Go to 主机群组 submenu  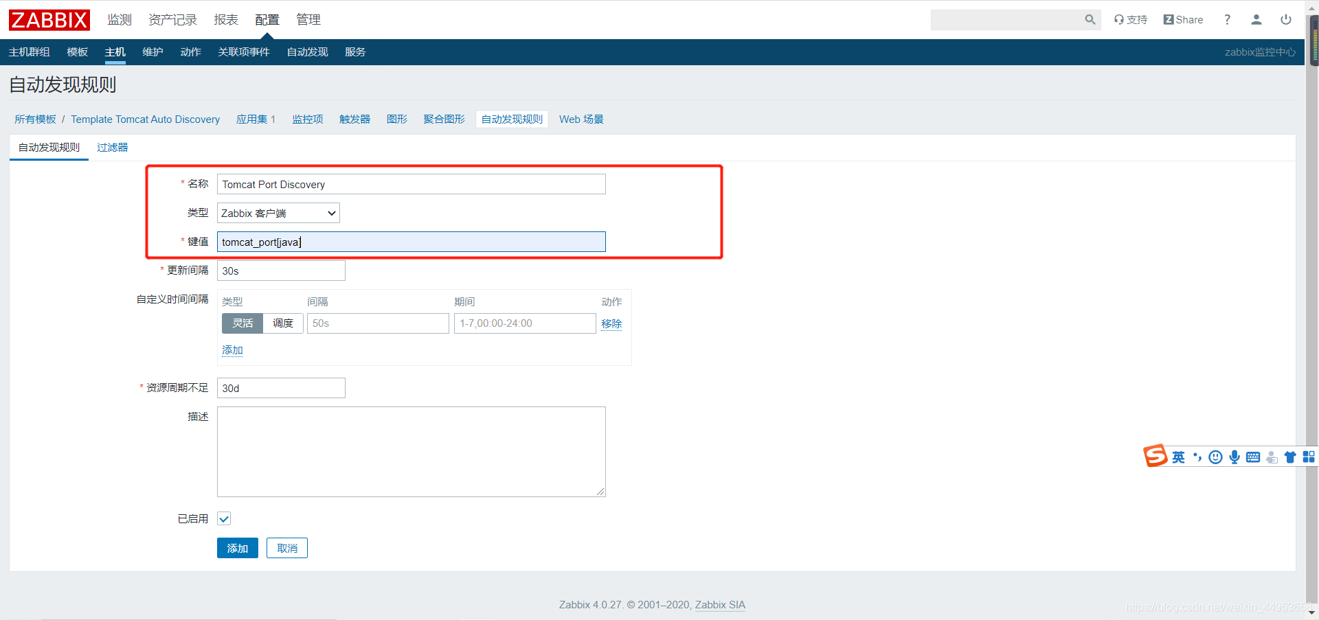click(29, 52)
